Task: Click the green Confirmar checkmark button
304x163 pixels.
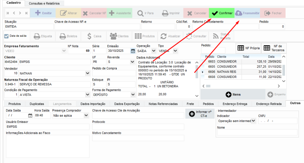Action: (x=221, y=13)
